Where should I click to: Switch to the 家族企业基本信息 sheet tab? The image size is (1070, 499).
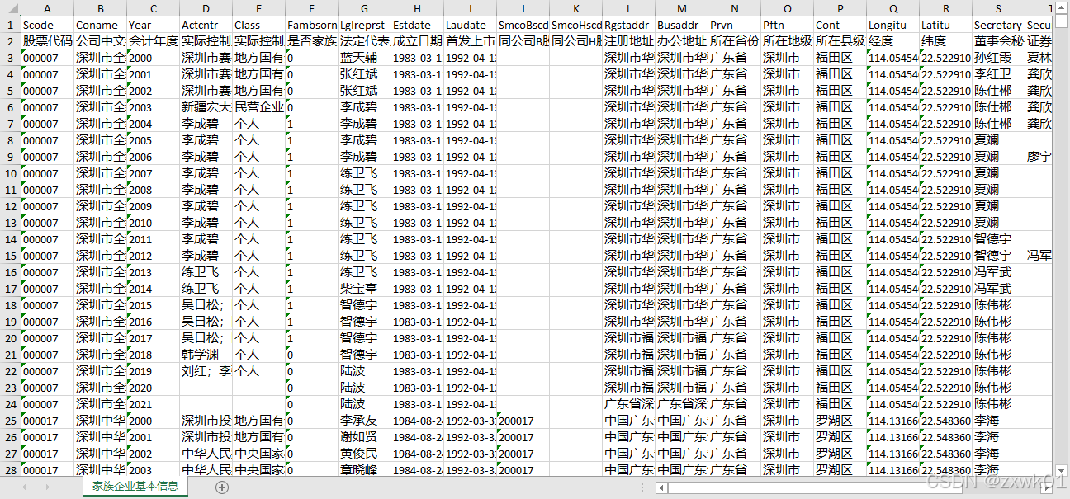tap(135, 486)
